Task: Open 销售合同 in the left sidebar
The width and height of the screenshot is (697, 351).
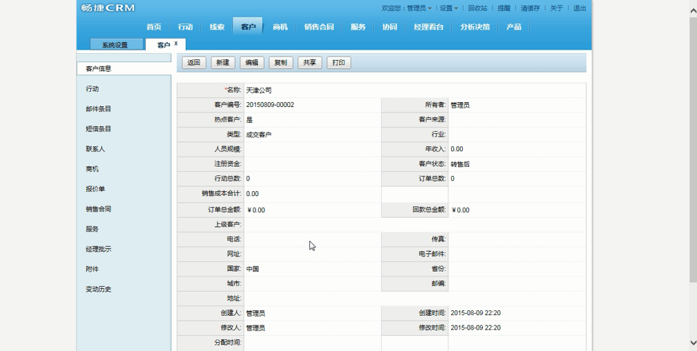Action: pos(98,209)
